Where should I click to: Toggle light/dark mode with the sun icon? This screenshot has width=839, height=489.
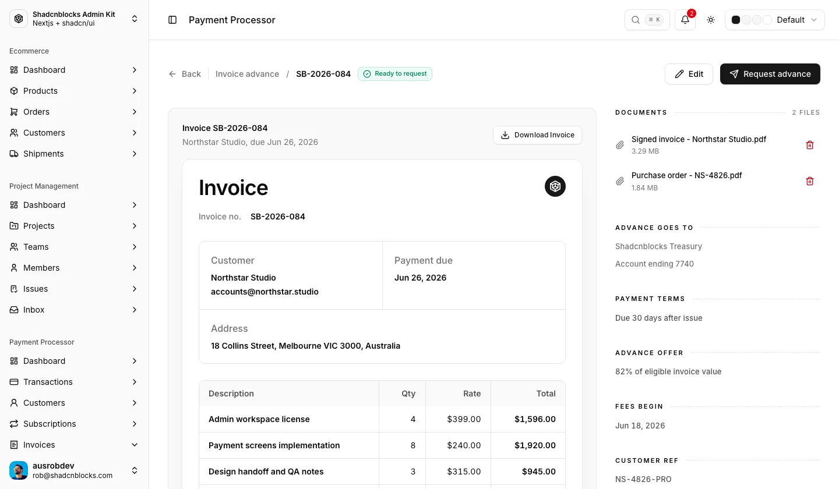pyautogui.click(x=711, y=20)
